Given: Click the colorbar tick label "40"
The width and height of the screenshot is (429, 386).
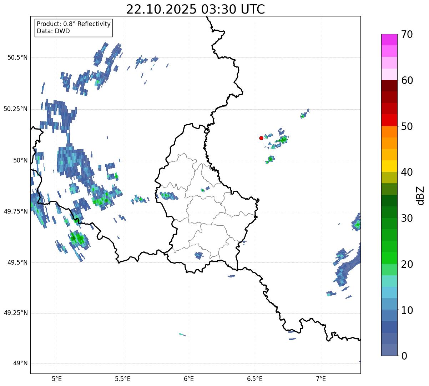Looking at the screenshot, I should pos(407,172).
